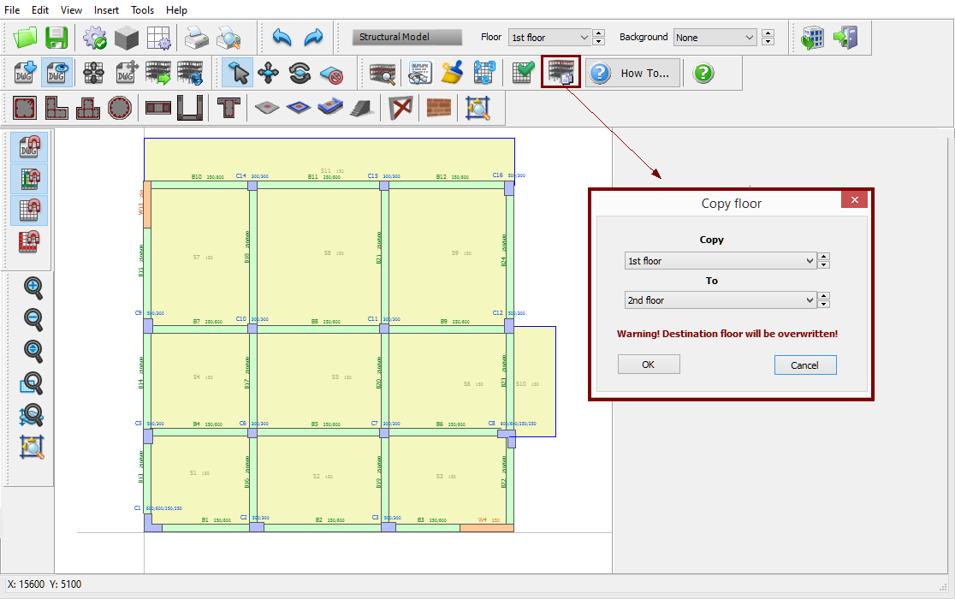This screenshot has width=955, height=599.
Task: Click the print icon
Action: tap(197, 38)
